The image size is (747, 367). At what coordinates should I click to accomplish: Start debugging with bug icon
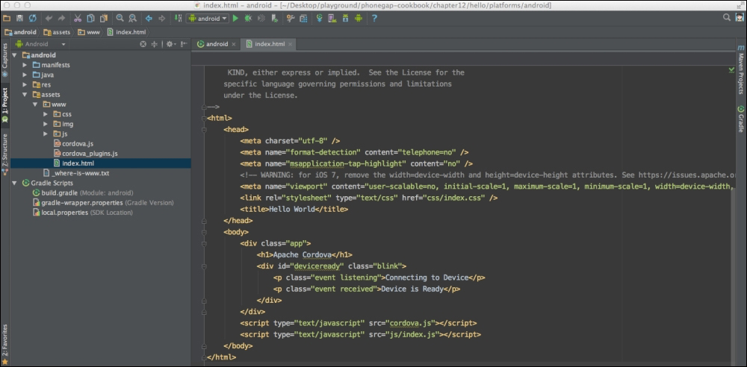point(248,18)
